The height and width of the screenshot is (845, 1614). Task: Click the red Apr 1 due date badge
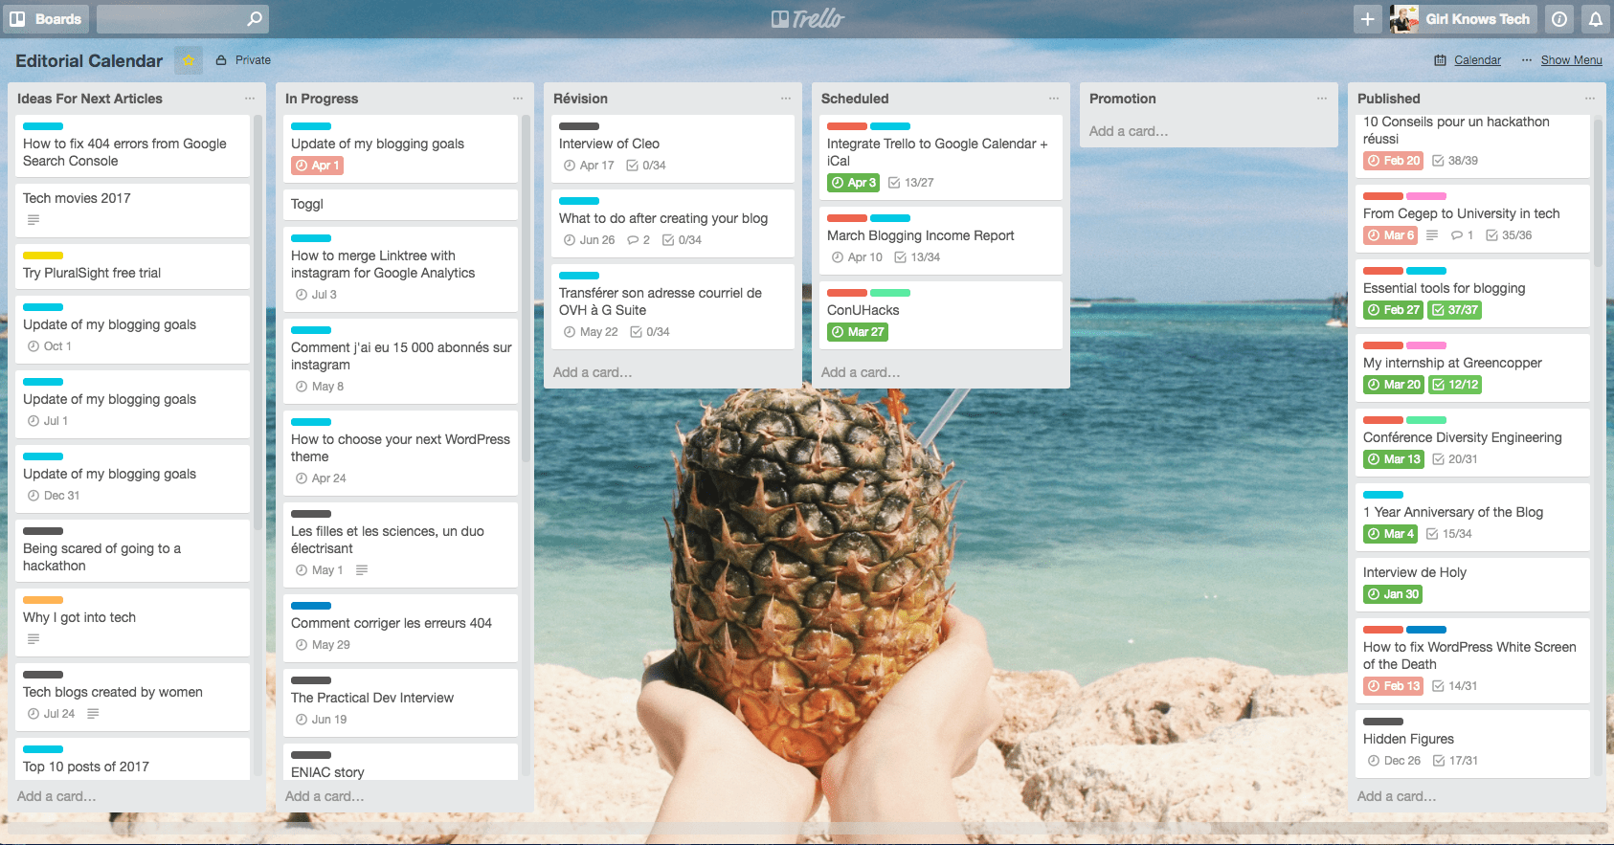pos(317,166)
